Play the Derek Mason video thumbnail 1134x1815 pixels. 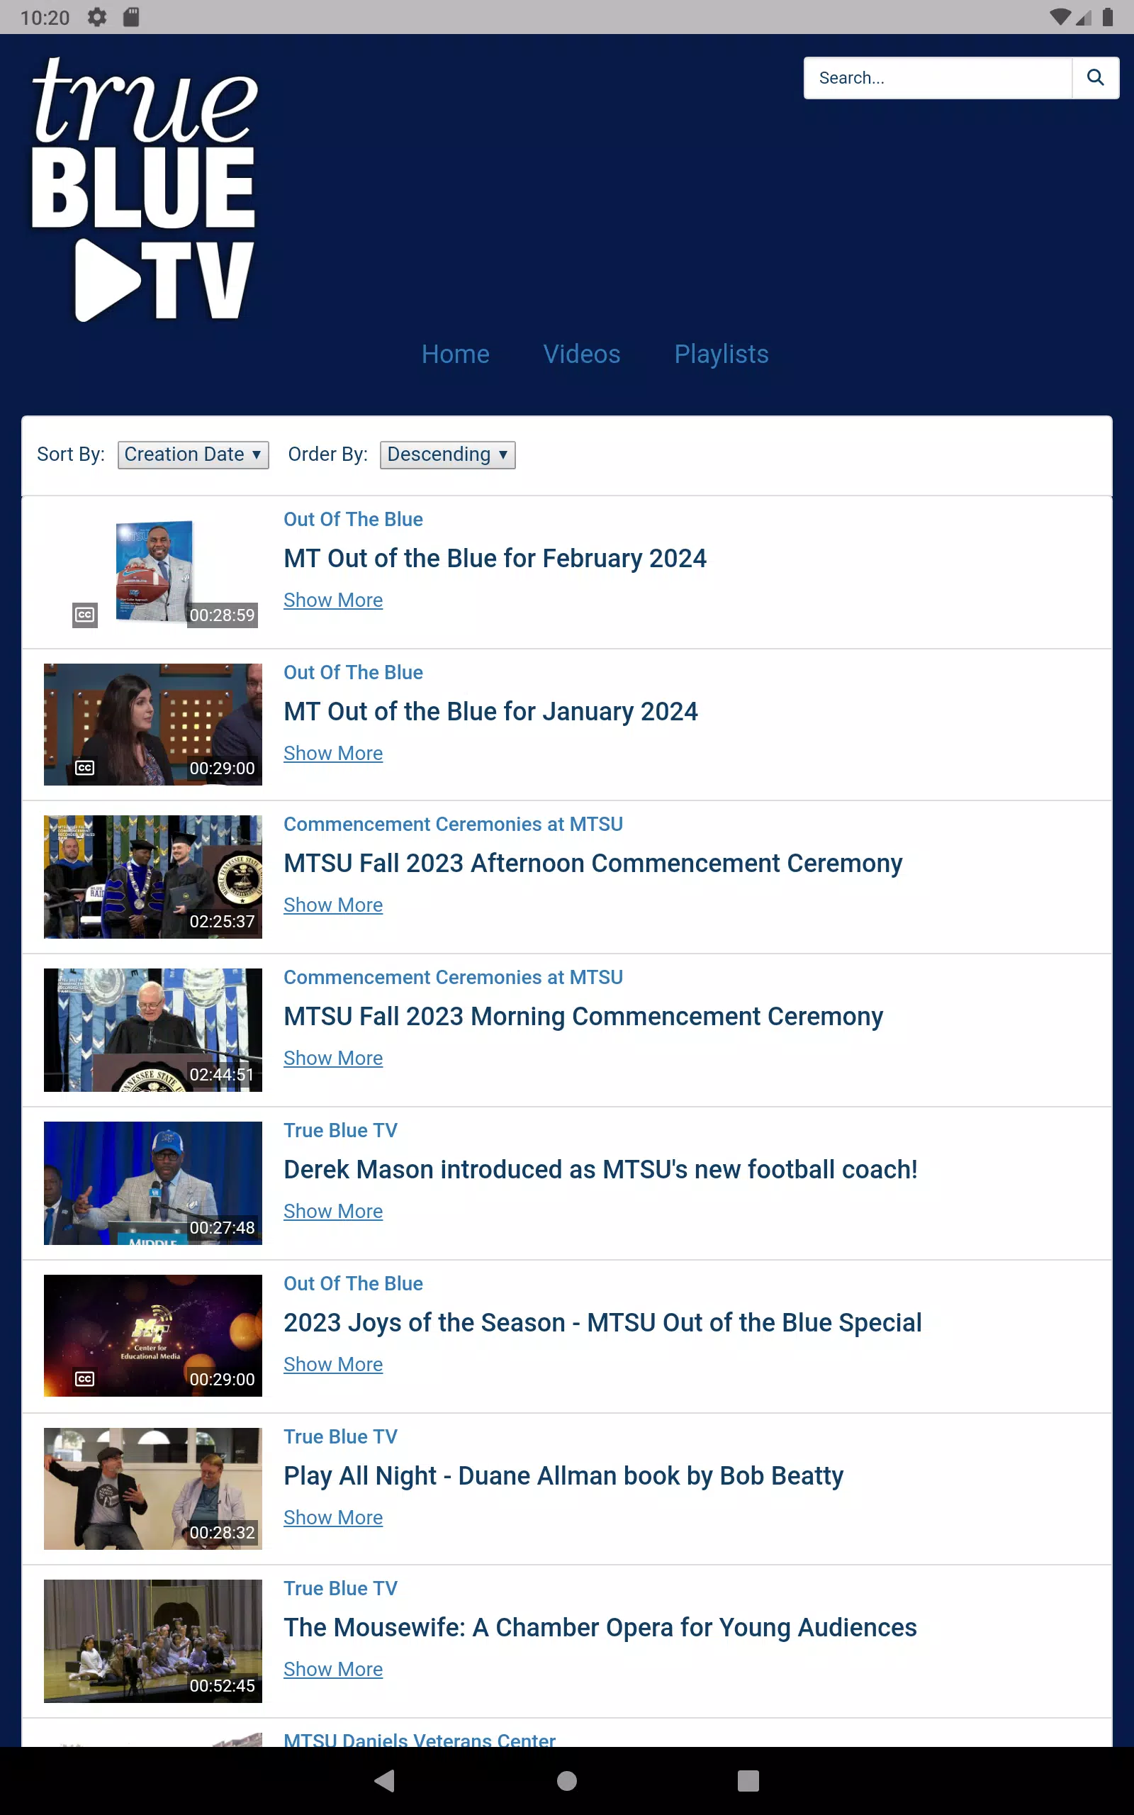pyautogui.click(x=153, y=1183)
